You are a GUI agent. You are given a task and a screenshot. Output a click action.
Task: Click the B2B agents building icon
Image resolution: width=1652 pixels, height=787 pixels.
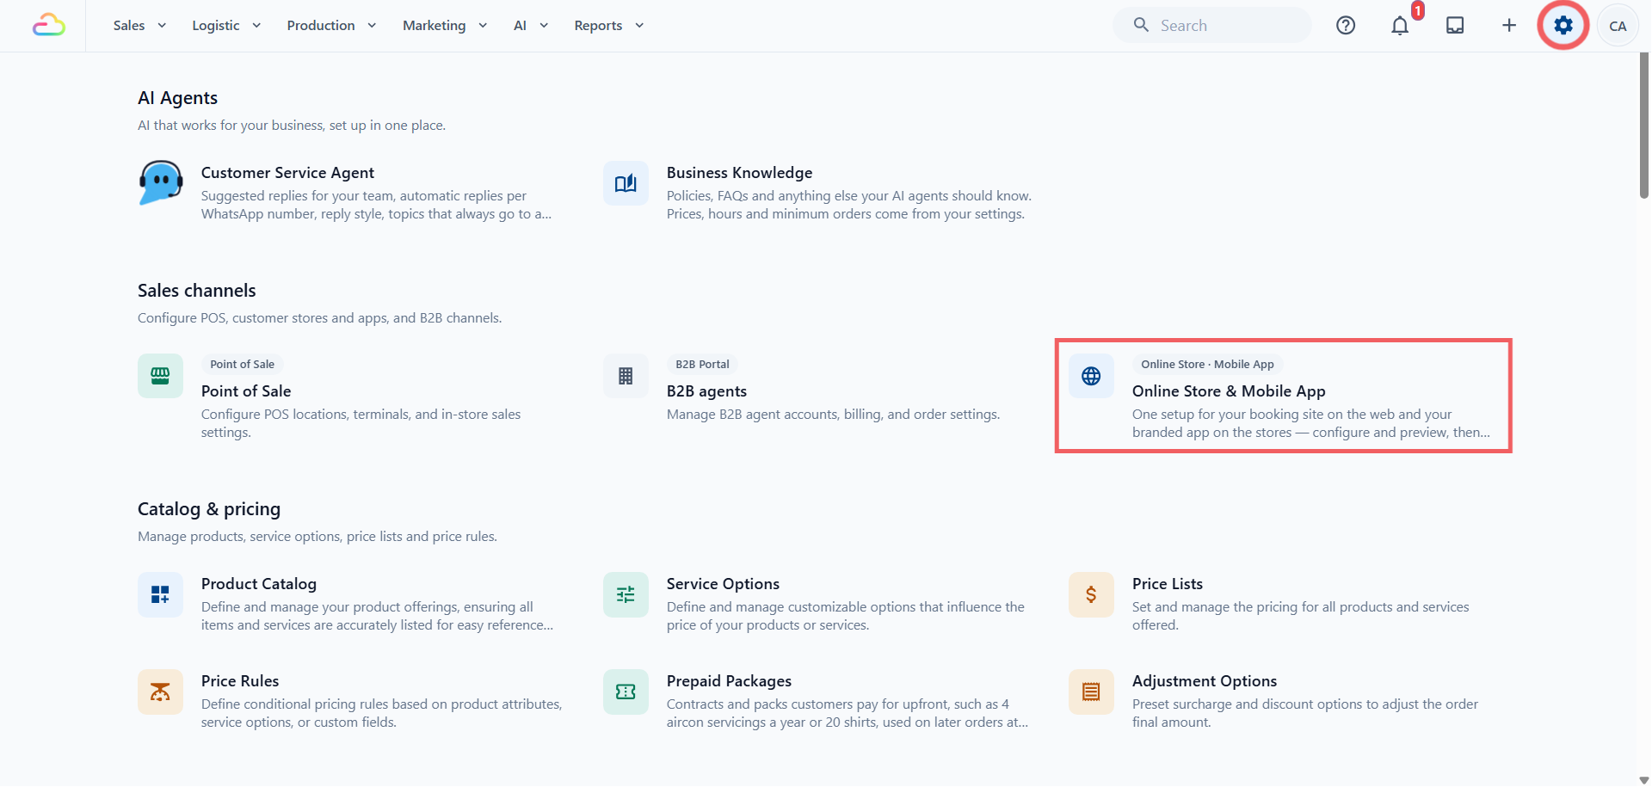point(626,376)
